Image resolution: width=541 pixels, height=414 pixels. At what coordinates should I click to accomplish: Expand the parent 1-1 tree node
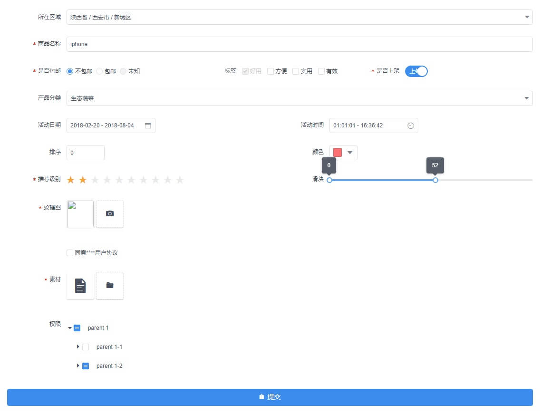(x=77, y=347)
